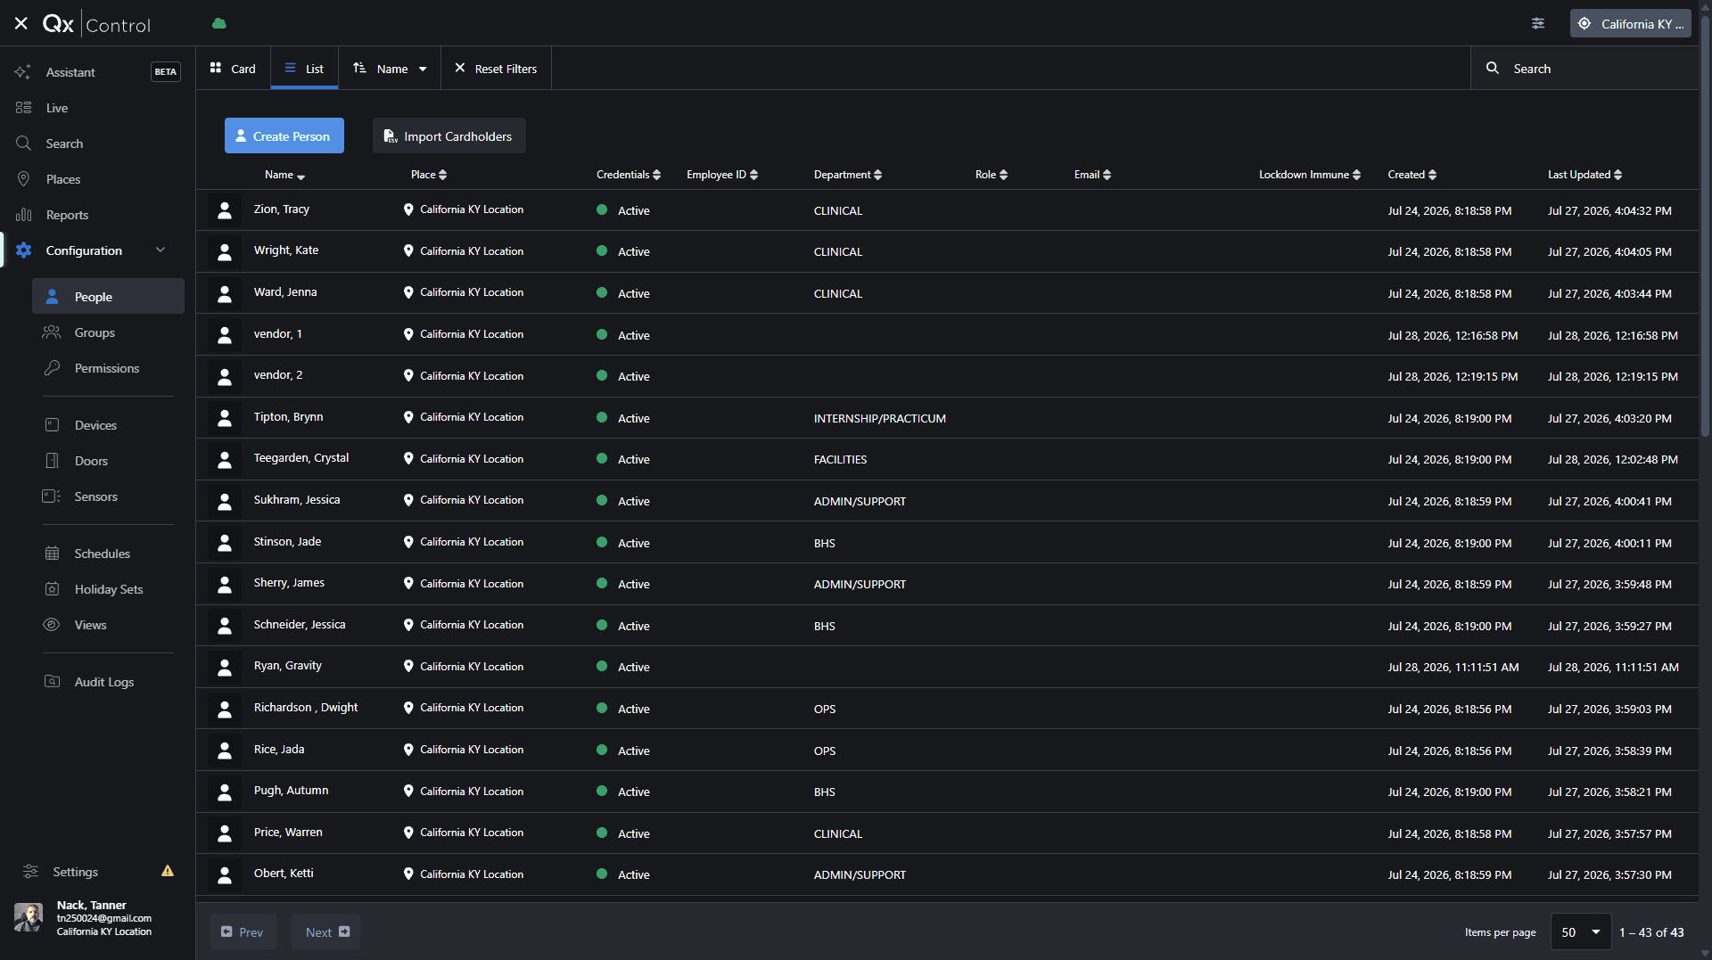
Task: Go to Next page
Action: (326, 932)
